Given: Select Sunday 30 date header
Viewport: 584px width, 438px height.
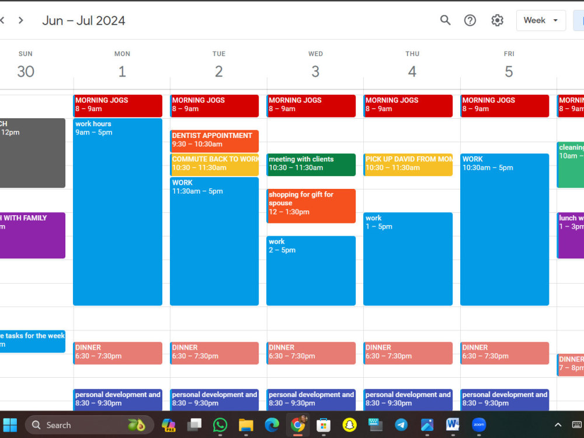Looking at the screenshot, I should (x=25, y=71).
